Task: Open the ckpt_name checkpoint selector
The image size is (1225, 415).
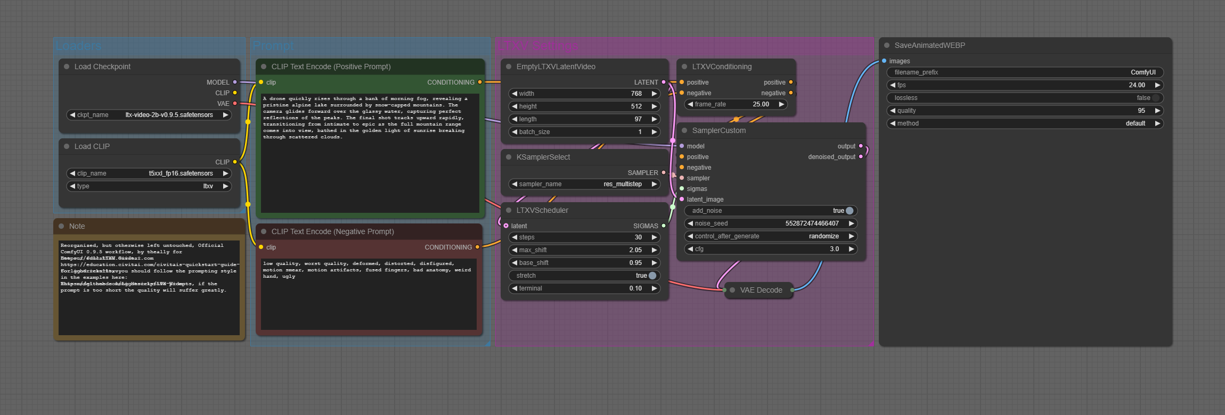Action: click(x=149, y=115)
